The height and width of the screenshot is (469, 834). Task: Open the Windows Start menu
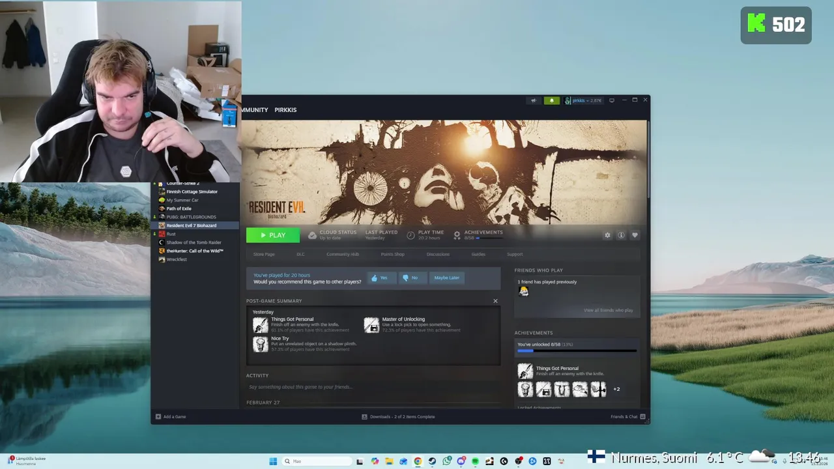[273, 461]
